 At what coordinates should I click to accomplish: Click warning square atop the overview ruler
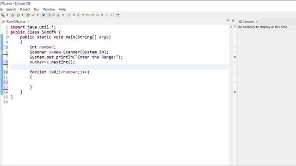(x=234, y=27)
